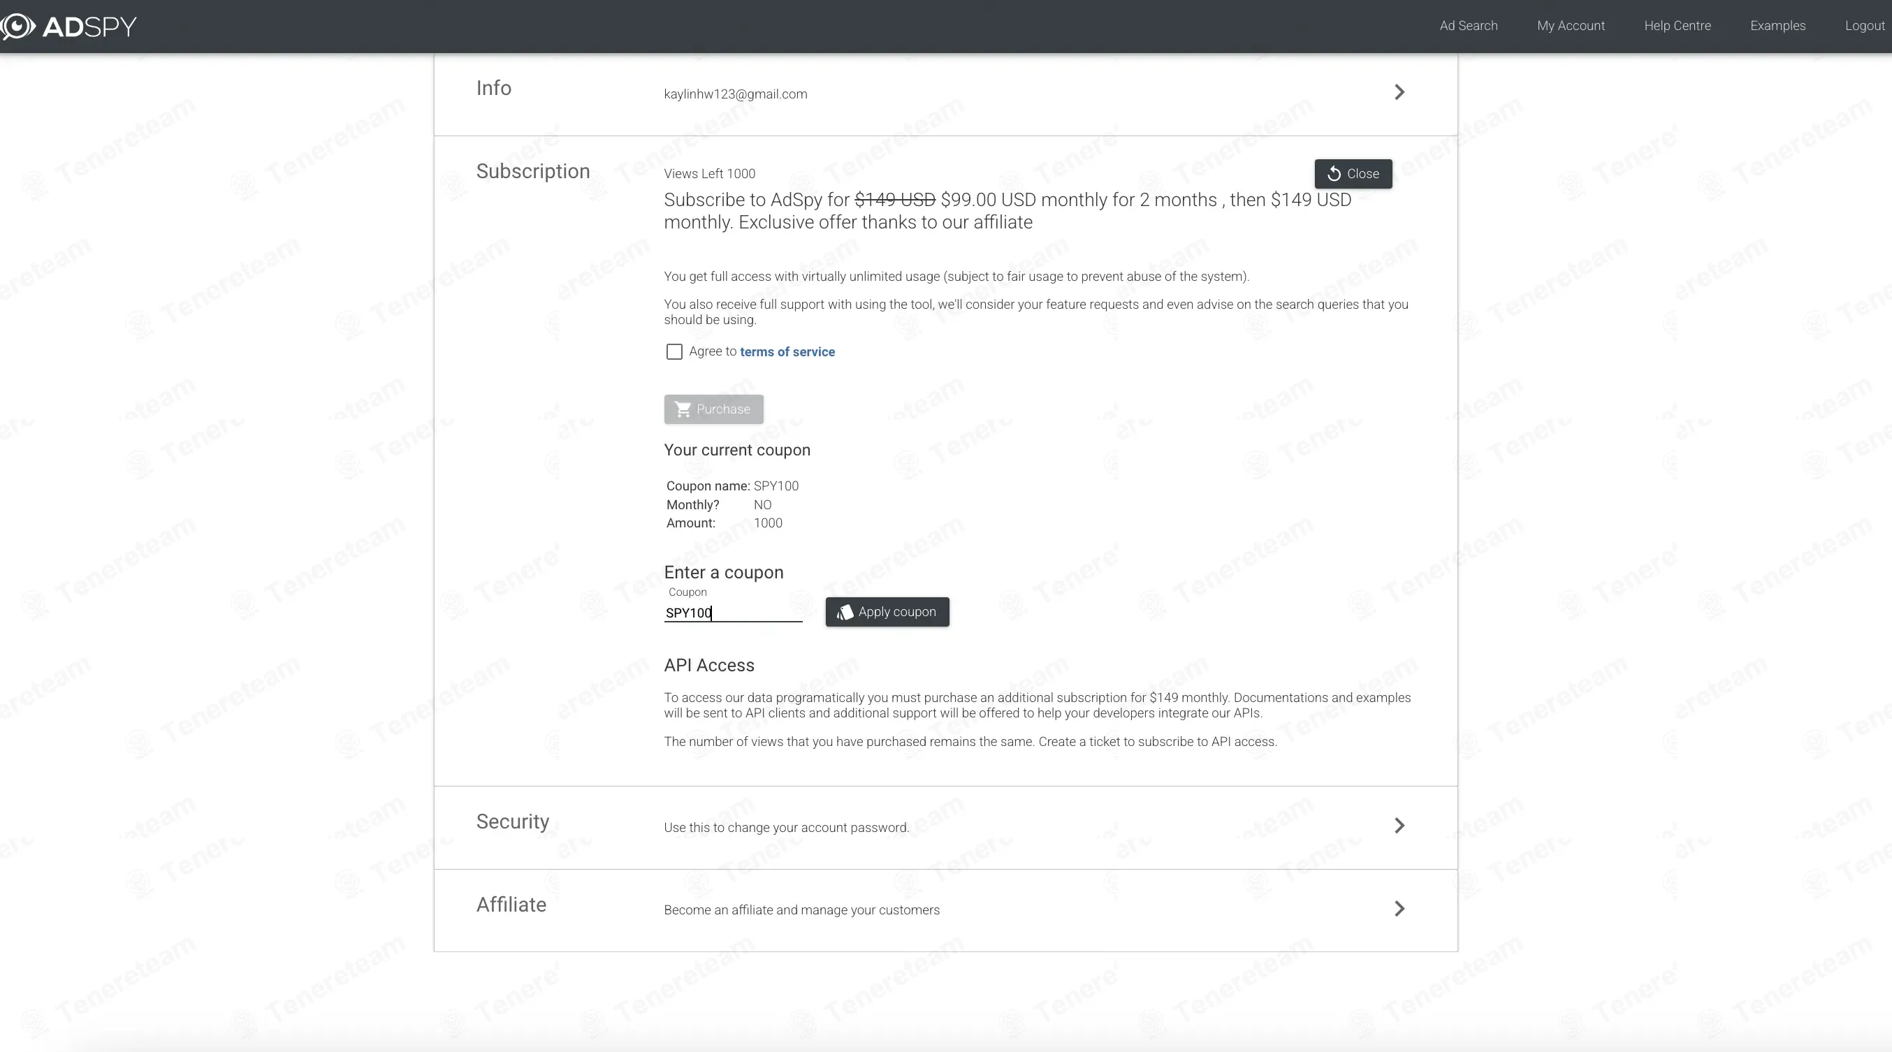Expand the Info section chevron
The height and width of the screenshot is (1052, 1892).
[x=1399, y=92]
